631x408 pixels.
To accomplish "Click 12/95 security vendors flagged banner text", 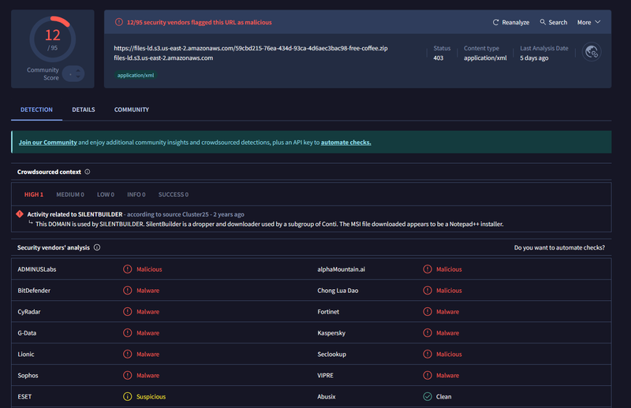I will coord(200,23).
